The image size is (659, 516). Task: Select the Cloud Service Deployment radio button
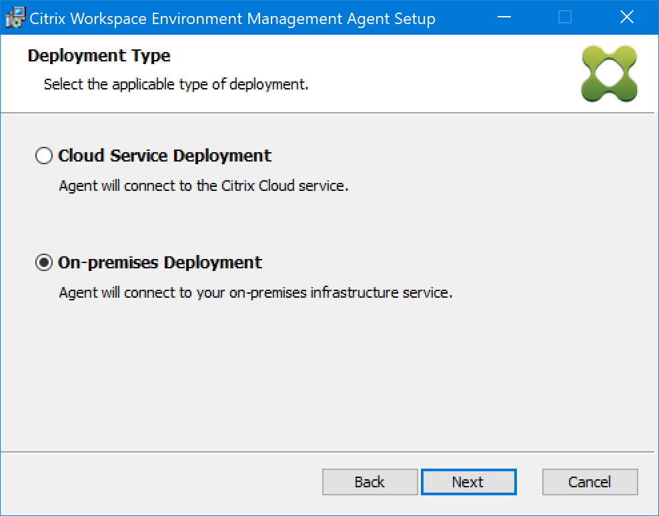point(43,156)
